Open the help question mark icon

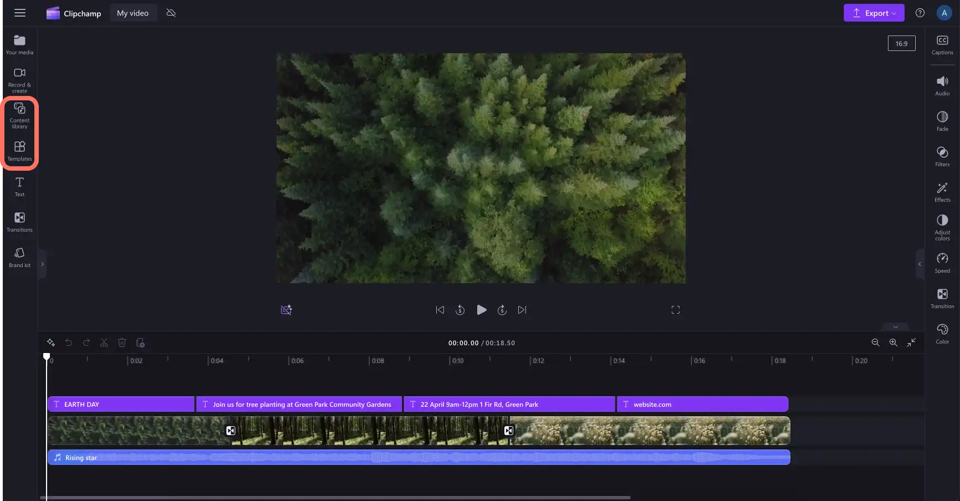pyautogui.click(x=920, y=13)
